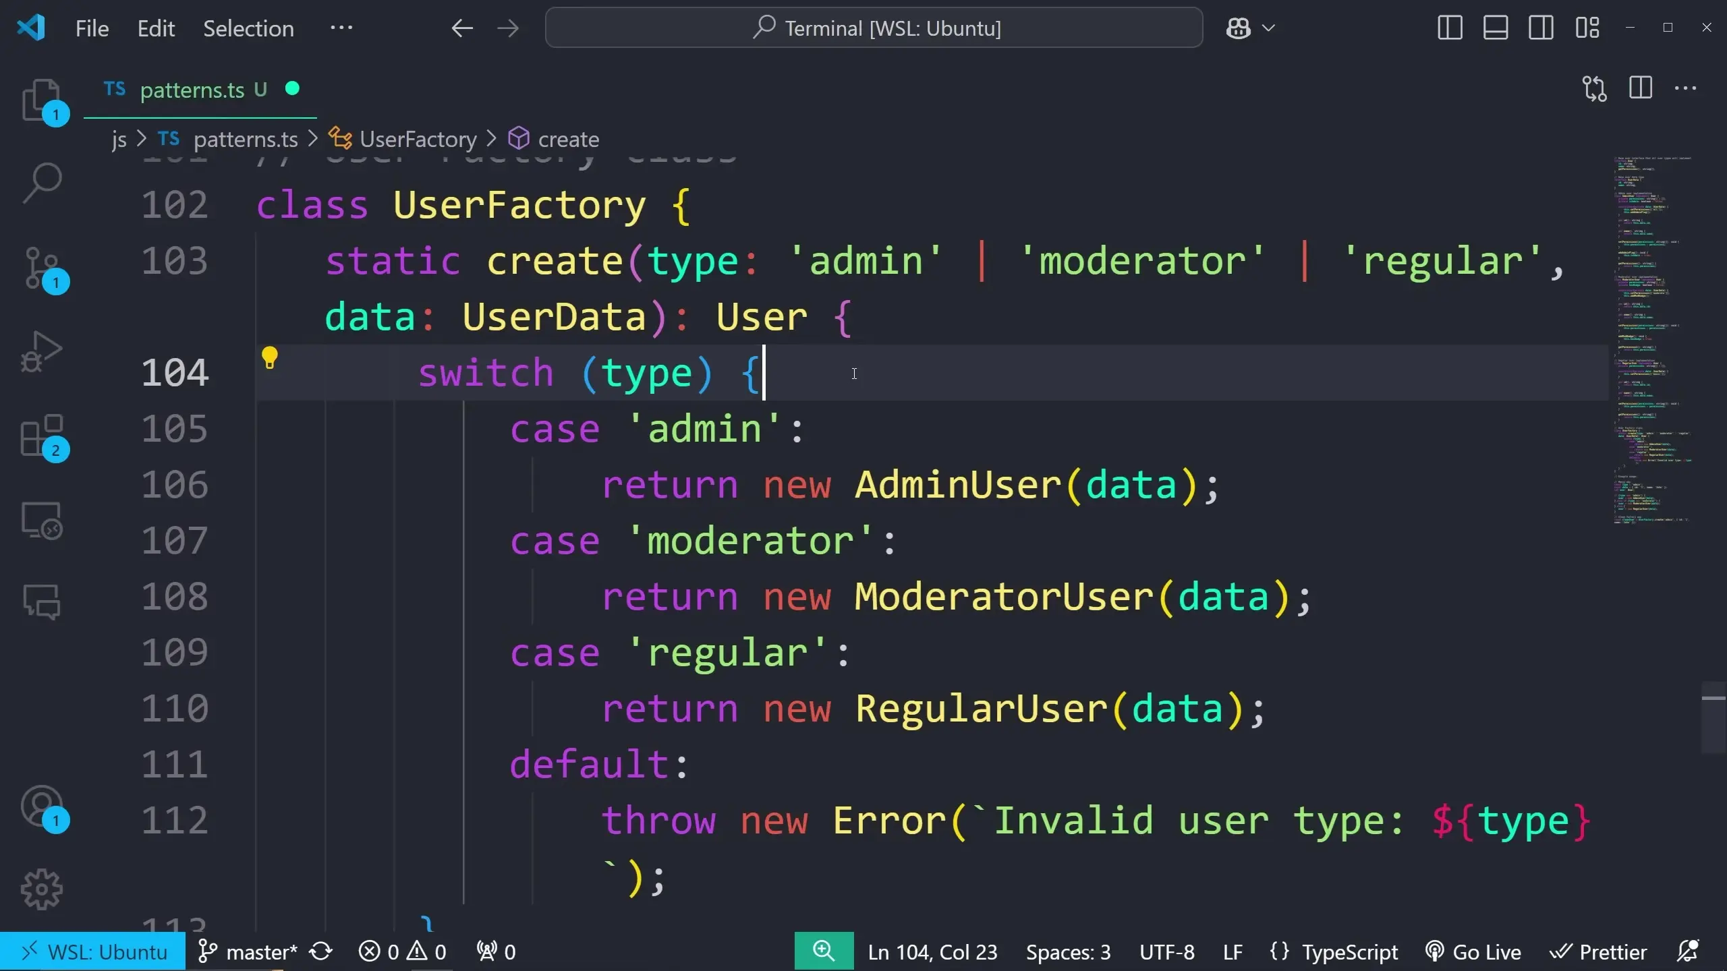
Task: Open the Search view icon
Action: point(42,183)
